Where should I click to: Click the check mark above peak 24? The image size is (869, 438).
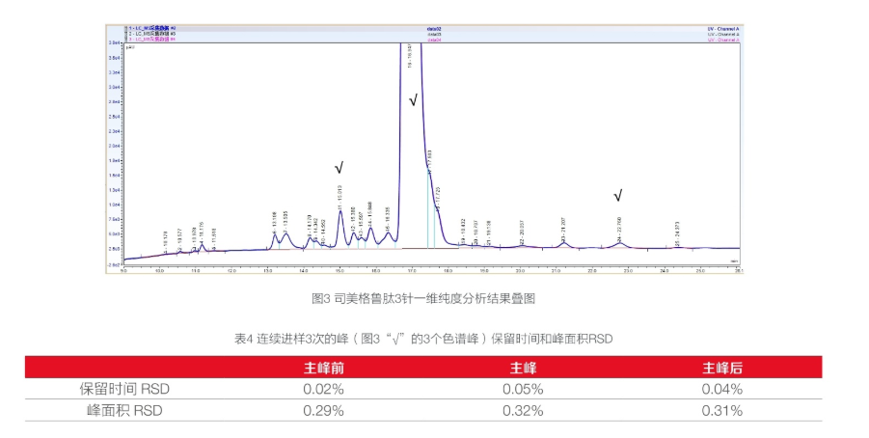point(618,195)
